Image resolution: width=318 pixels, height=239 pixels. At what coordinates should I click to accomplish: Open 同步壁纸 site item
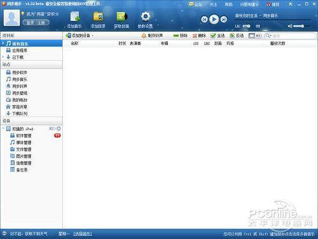(31, 93)
